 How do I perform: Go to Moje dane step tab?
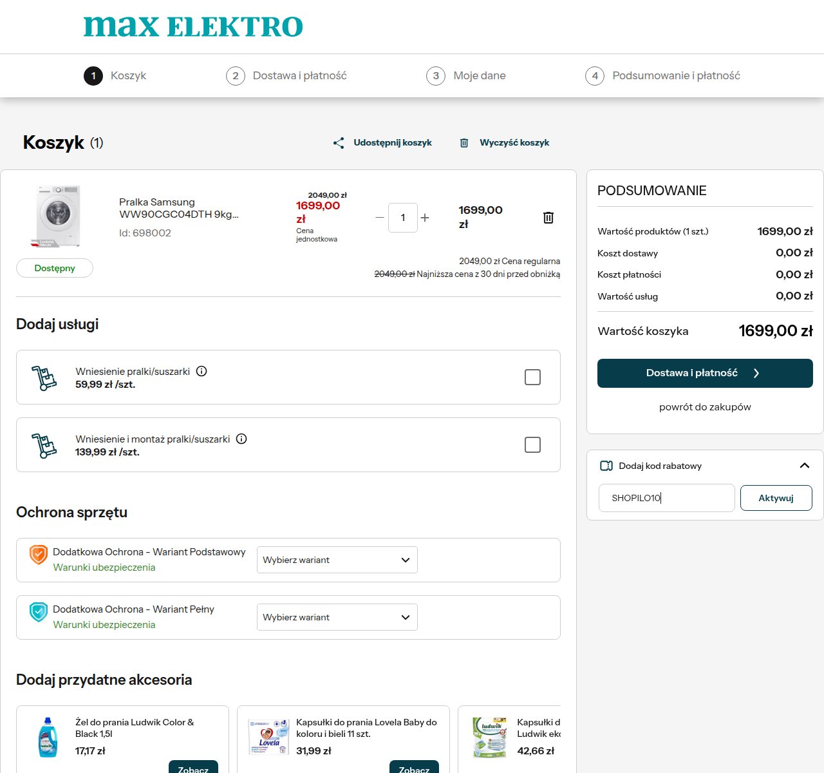point(466,76)
